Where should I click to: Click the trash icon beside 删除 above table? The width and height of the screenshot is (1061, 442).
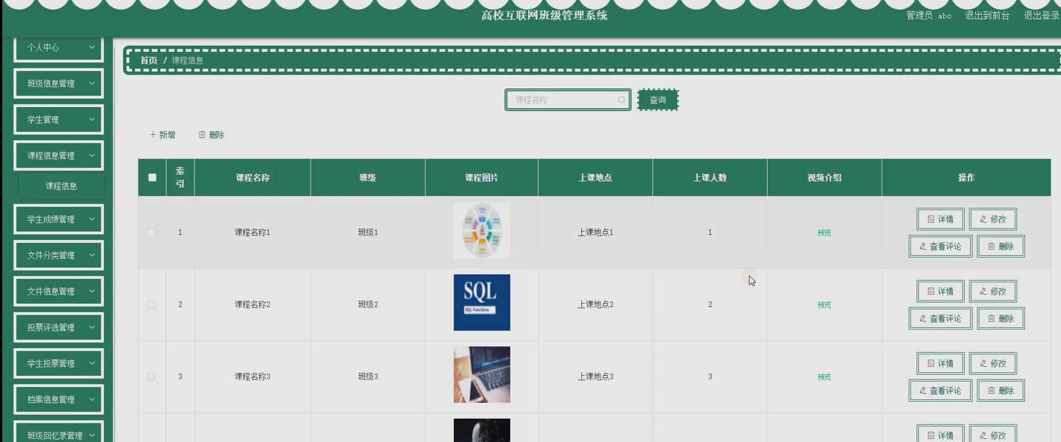pos(202,135)
